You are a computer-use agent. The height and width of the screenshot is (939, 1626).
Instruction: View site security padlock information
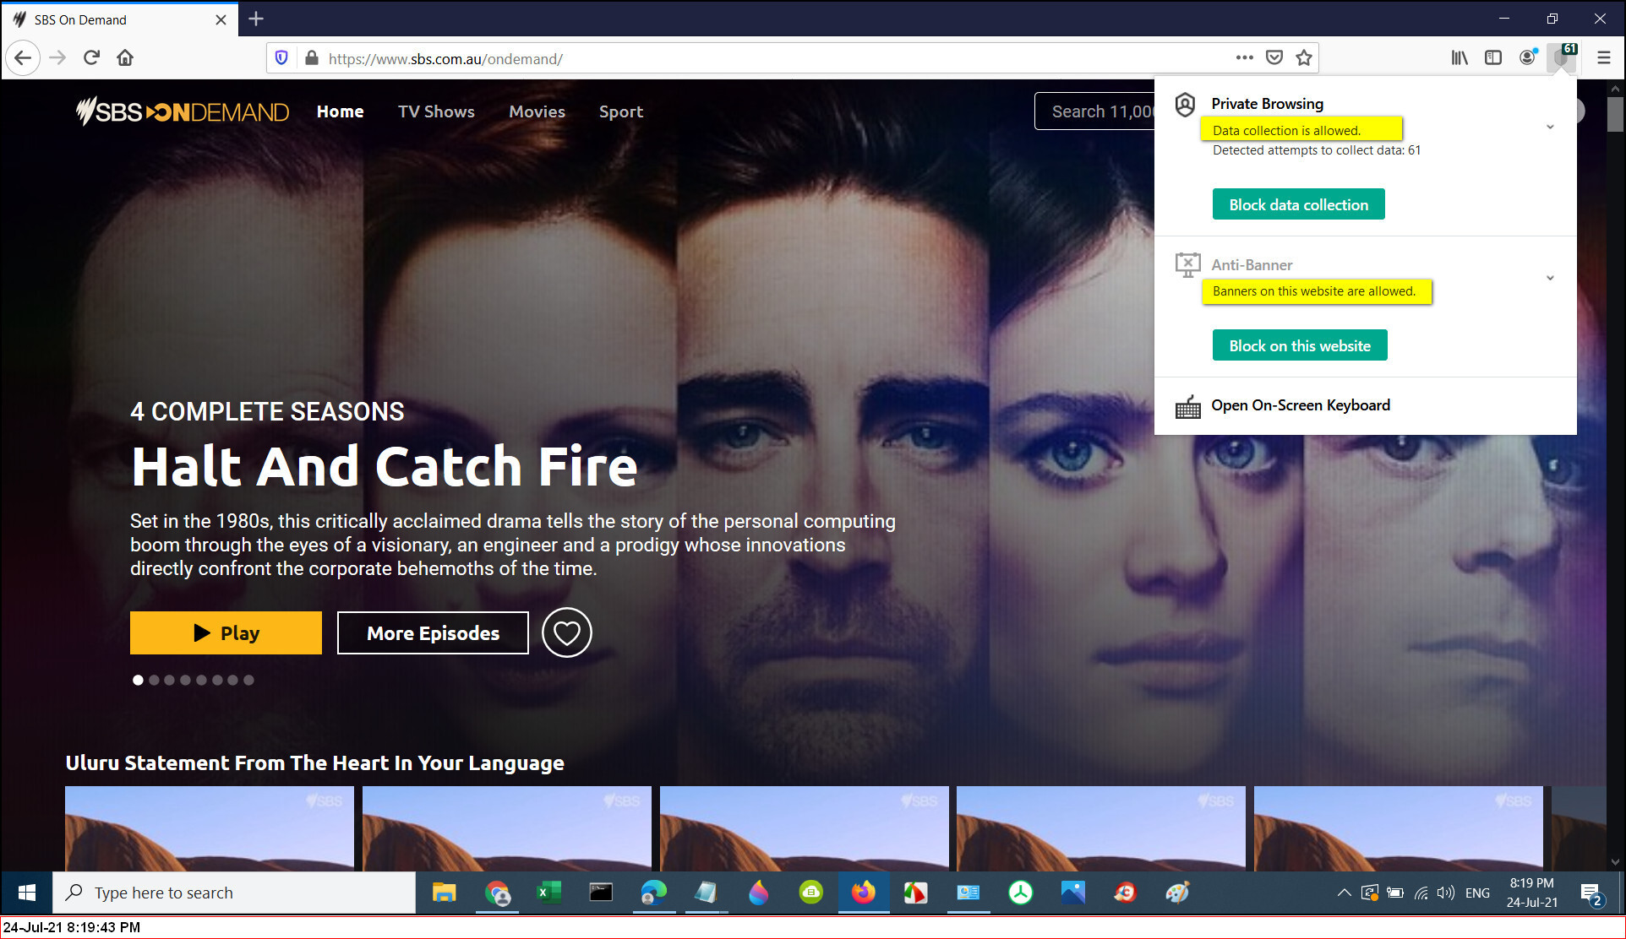coord(311,58)
